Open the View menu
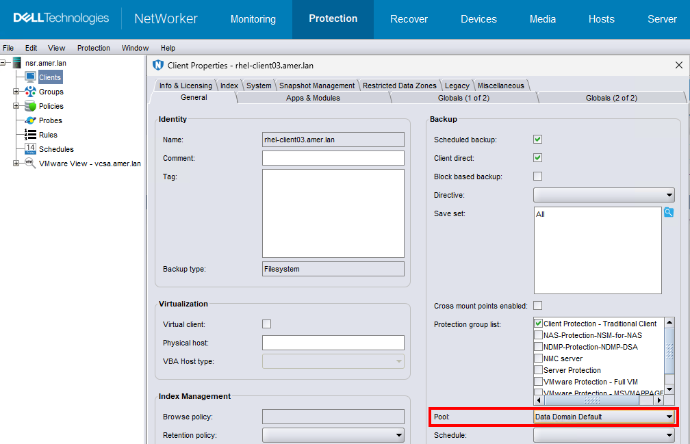 click(x=56, y=48)
